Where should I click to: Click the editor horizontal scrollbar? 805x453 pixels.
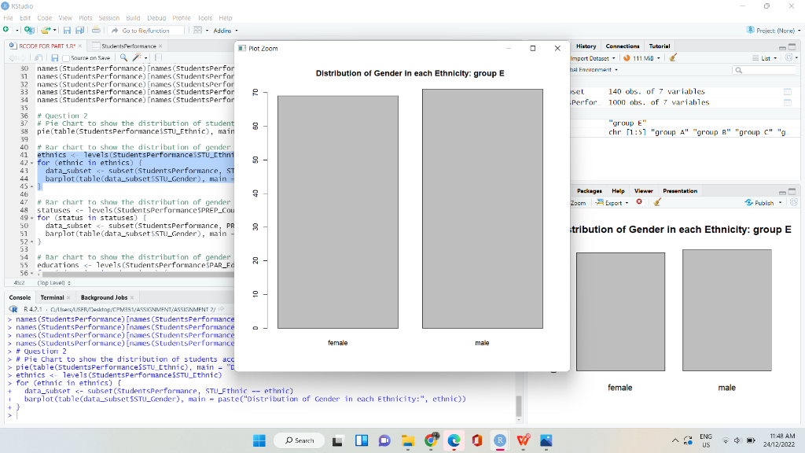(x=138, y=274)
